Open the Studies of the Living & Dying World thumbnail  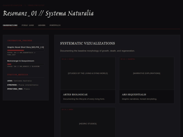point(88,73)
